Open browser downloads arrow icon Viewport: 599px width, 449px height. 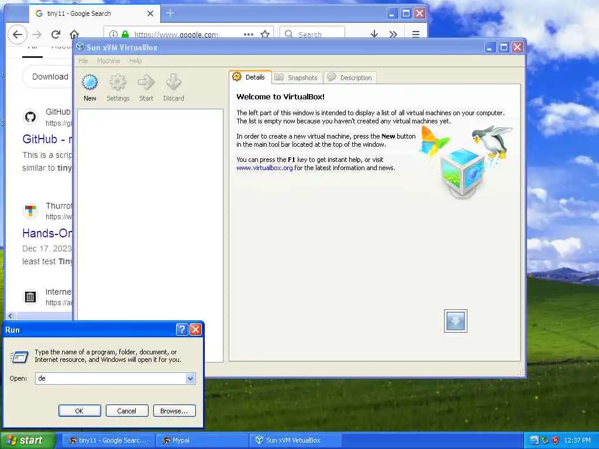pos(374,34)
